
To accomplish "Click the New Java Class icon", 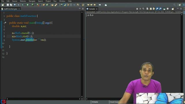I will 47,5.
